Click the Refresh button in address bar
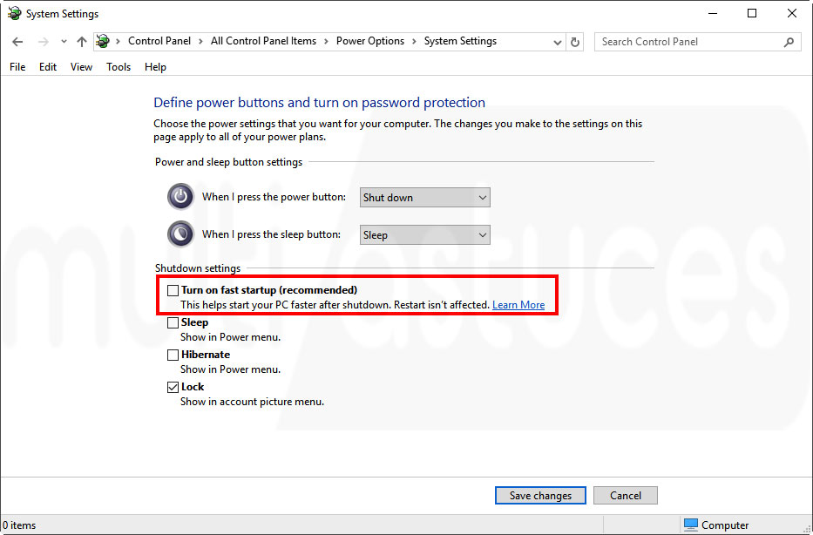813x535 pixels. click(575, 42)
